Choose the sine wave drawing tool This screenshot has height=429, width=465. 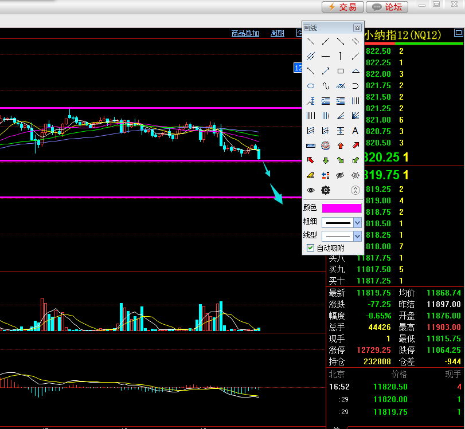(326, 86)
